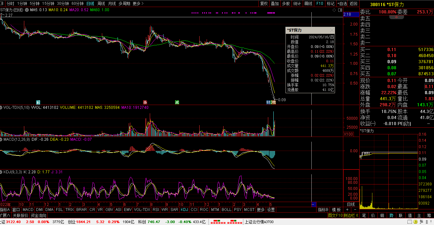Open F10 company info
Image resolution: width=434 pixels, height=225 pixels.
[x=320, y=4]
